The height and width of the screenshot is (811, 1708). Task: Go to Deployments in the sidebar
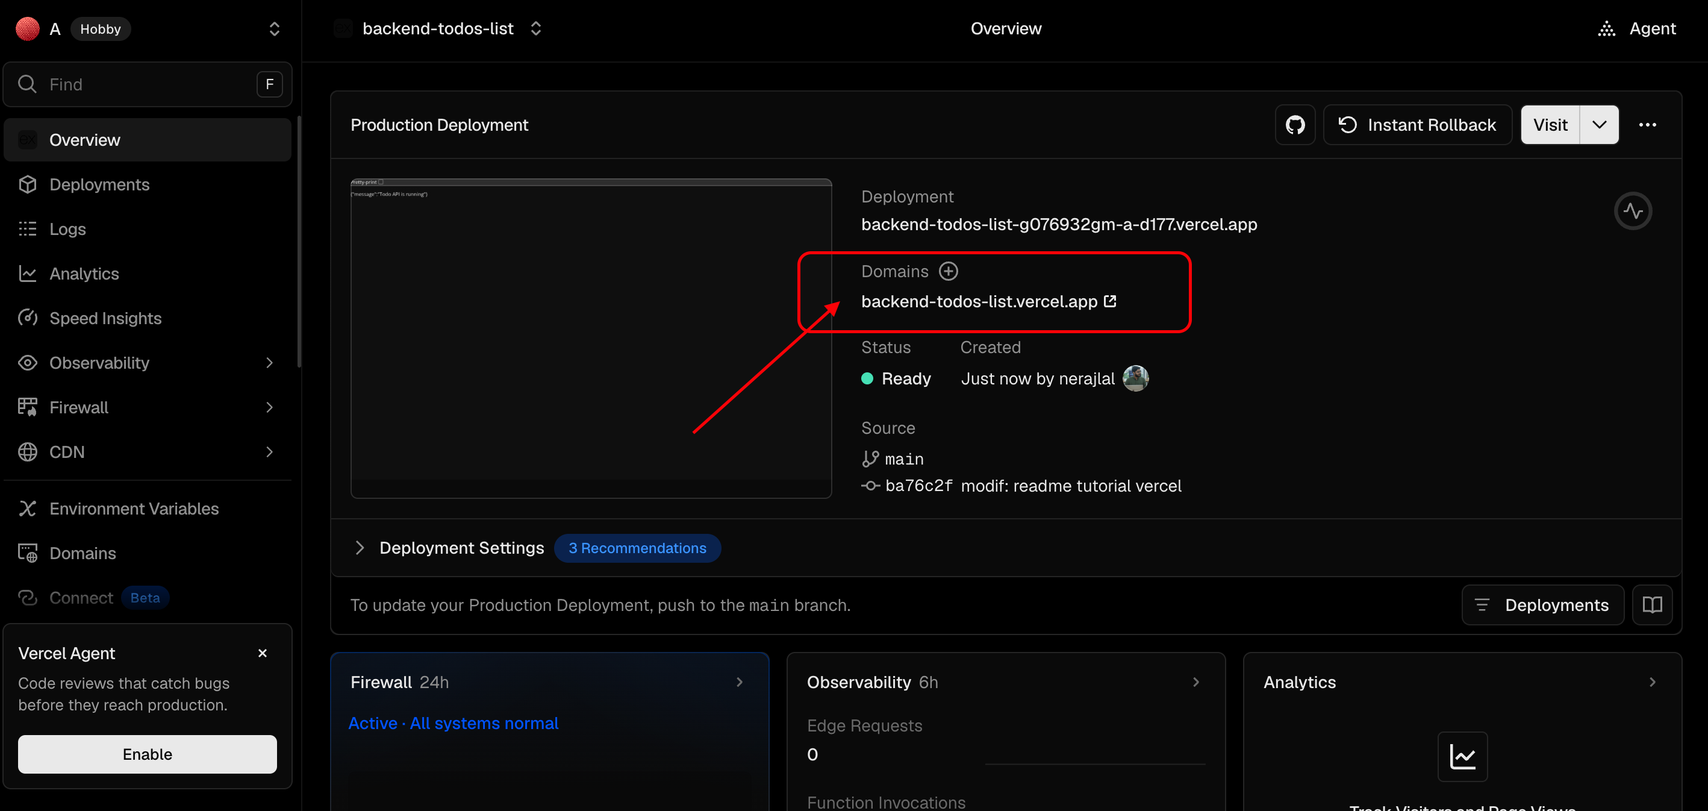(x=147, y=184)
